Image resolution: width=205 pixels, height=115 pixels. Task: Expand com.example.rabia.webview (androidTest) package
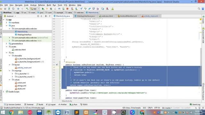pyautogui.click(x=10, y=38)
